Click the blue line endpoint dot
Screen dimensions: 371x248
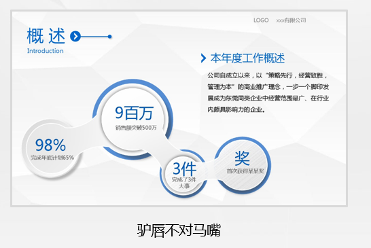point(109,37)
